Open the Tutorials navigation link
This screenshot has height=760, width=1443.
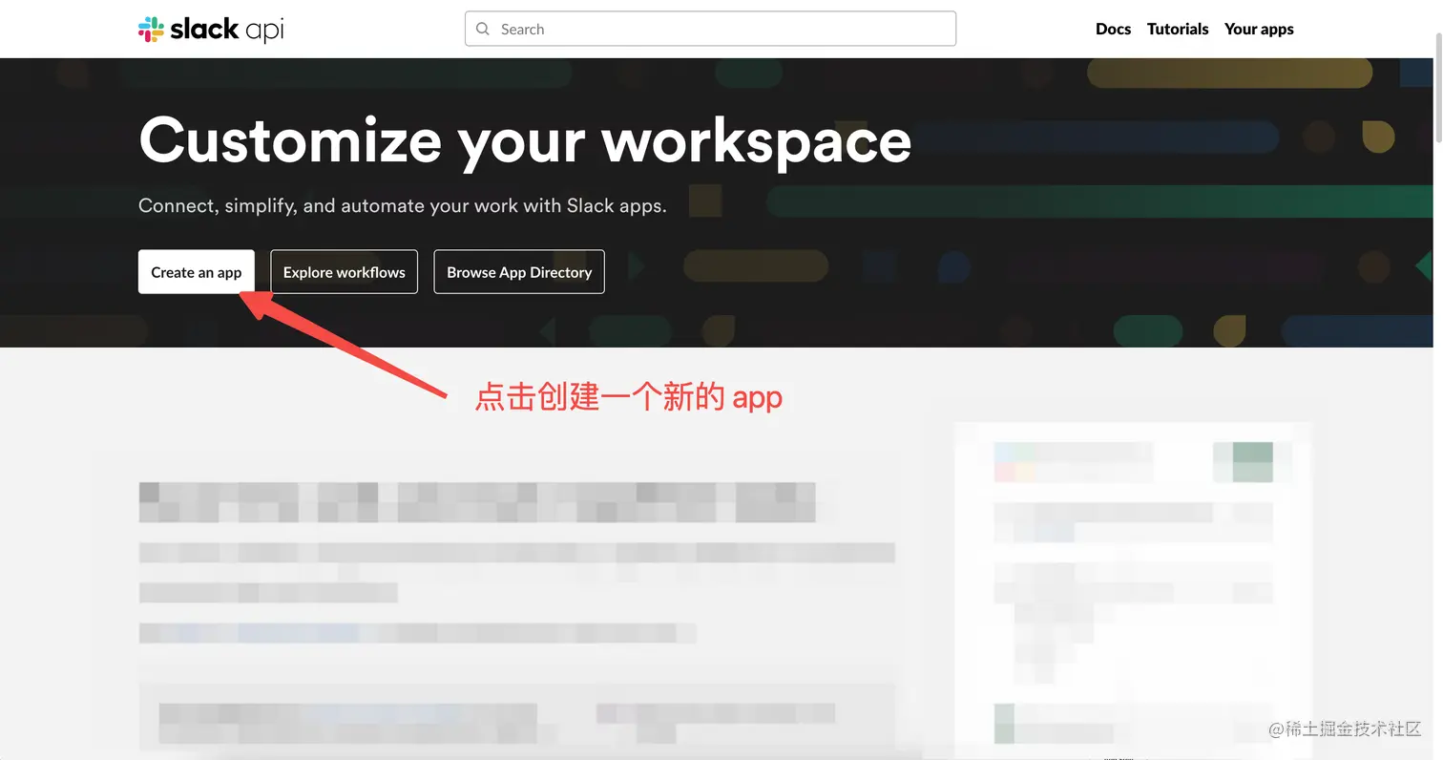coord(1178,29)
